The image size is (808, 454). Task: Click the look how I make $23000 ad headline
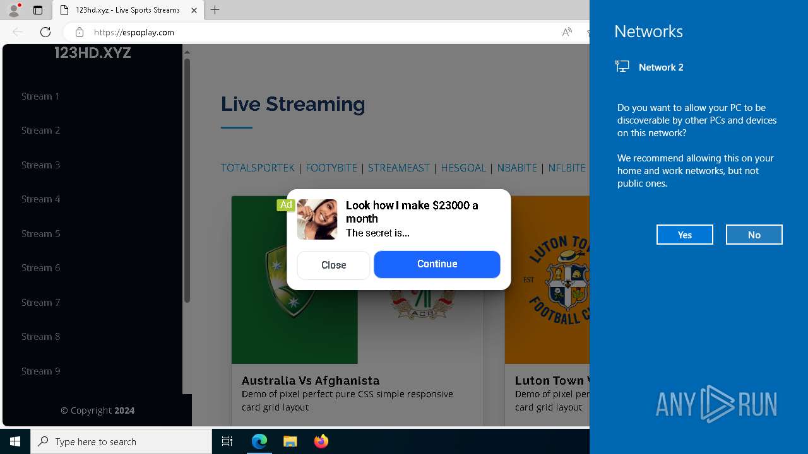412,212
